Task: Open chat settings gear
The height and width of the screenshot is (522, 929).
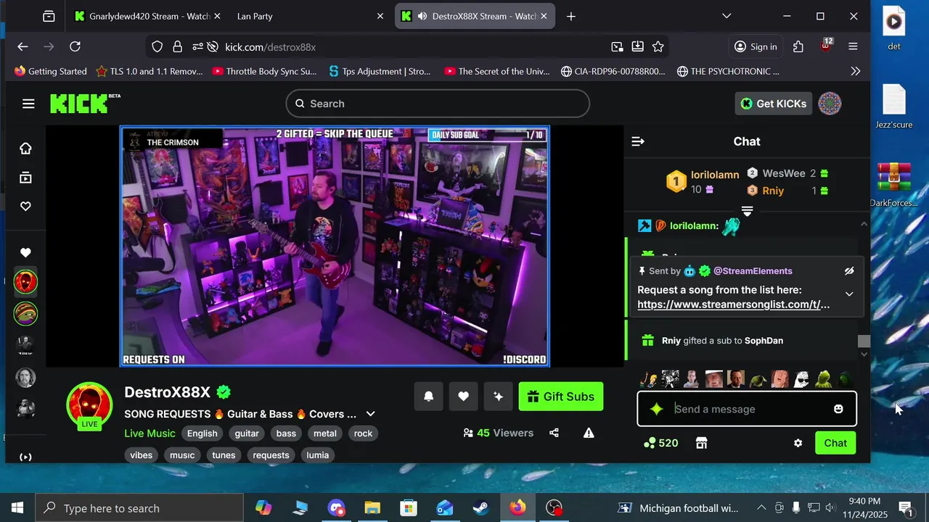Action: 798,443
